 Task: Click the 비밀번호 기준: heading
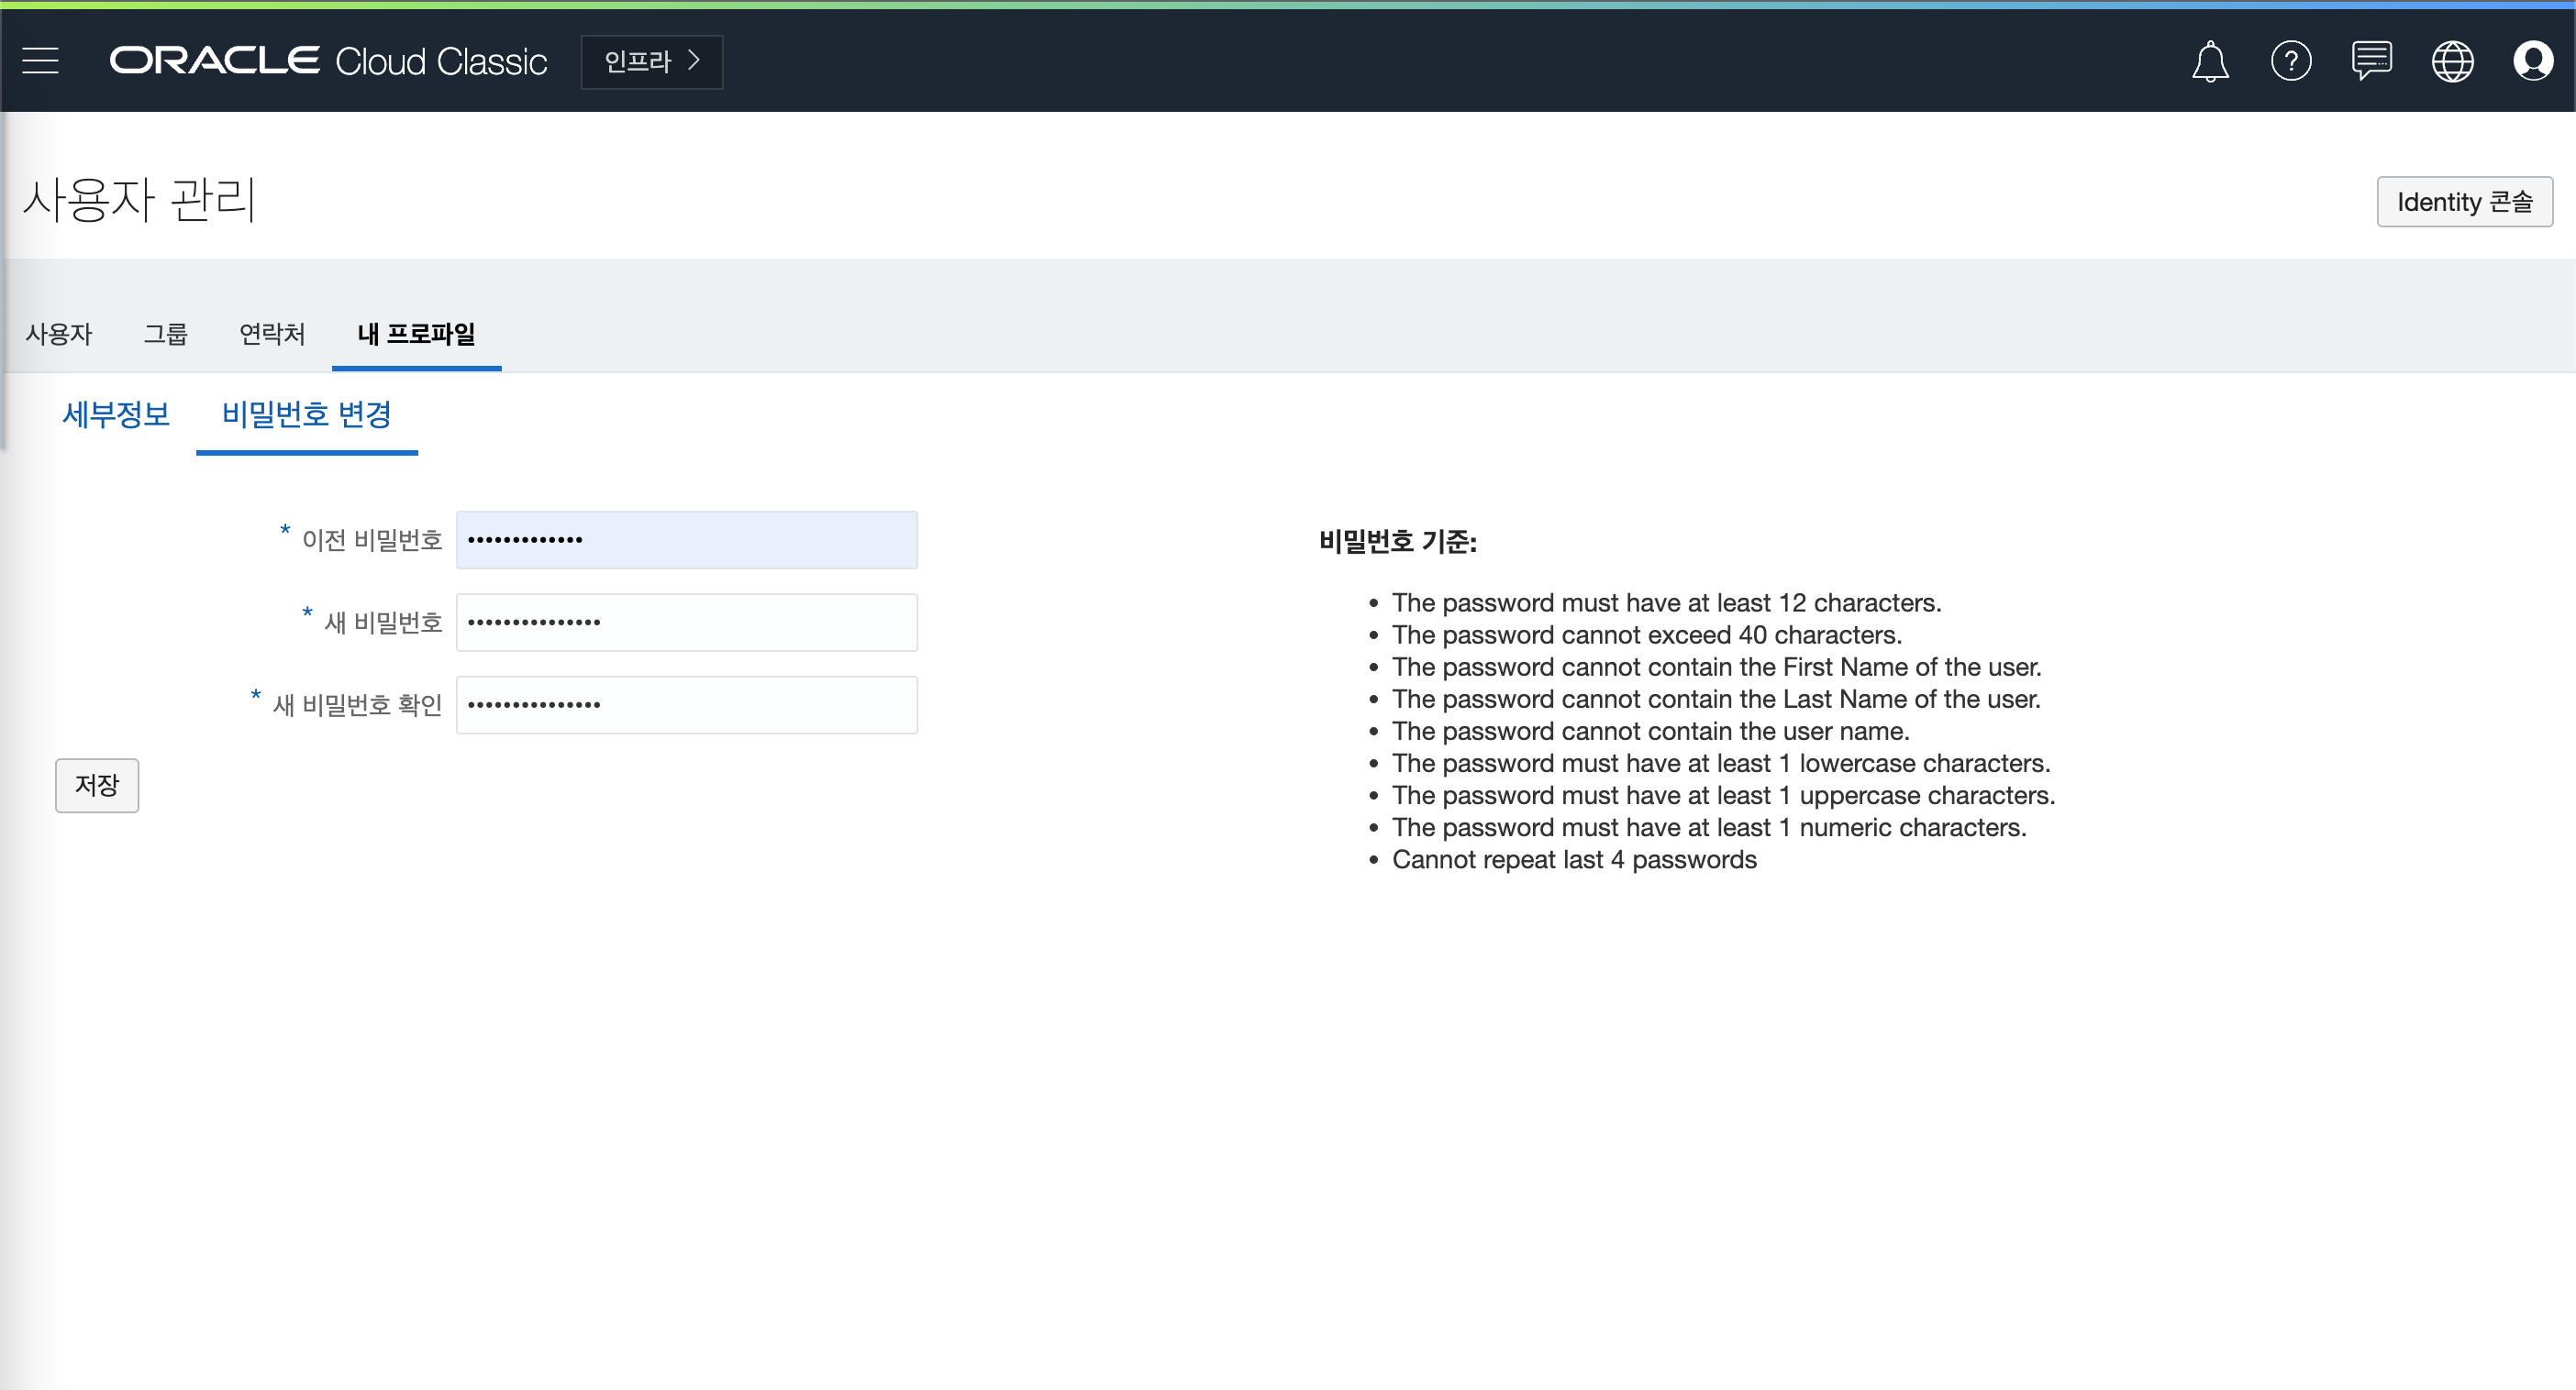pos(1397,542)
